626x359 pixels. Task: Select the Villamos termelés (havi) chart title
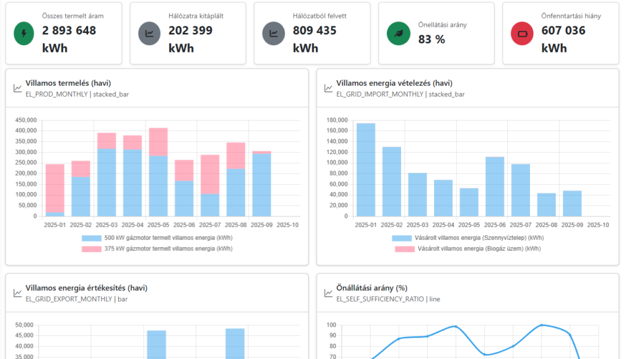click(68, 83)
